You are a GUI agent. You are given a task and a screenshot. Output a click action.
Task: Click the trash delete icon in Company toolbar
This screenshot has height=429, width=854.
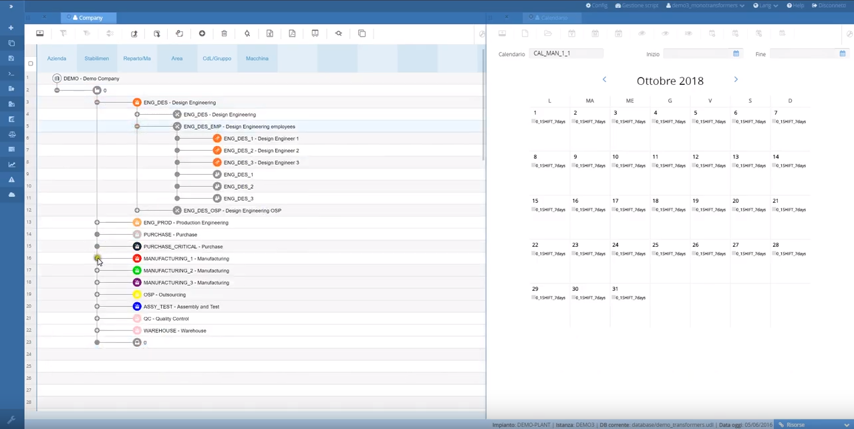point(225,33)
